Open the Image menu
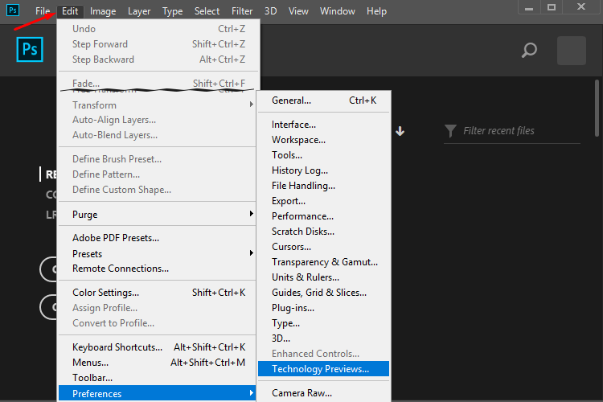The image size is (603, 402). [103, 11]
